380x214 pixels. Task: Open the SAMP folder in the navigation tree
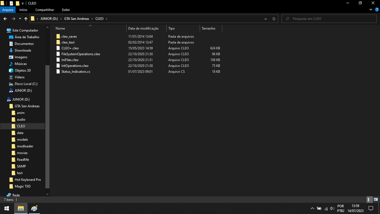click(21, 166)
